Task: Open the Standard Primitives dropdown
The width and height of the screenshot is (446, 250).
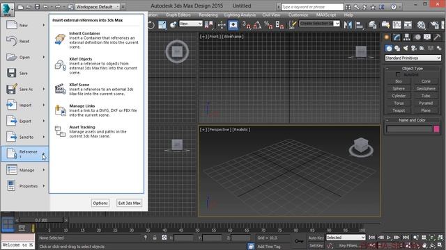Action: [413, 58]
